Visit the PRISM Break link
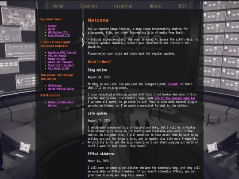The width and height of the screenshot is (239, 179). pyautogui.click(x=54, y=86)
